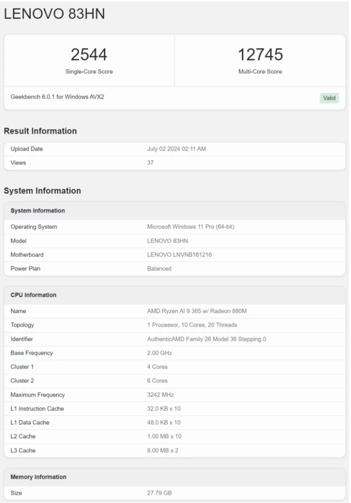Select the 6 Cores value

(x=158, y=381)
